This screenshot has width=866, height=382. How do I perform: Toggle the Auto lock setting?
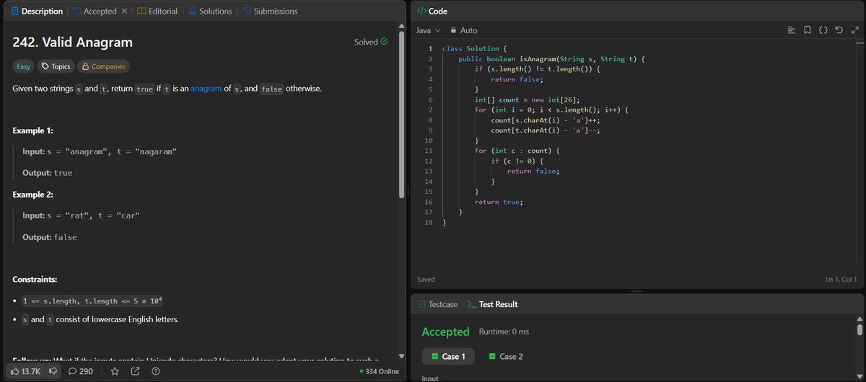[463, 30]
